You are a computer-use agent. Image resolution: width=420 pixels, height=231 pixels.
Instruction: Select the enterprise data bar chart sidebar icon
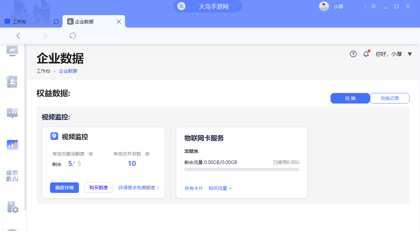[12, 144]
